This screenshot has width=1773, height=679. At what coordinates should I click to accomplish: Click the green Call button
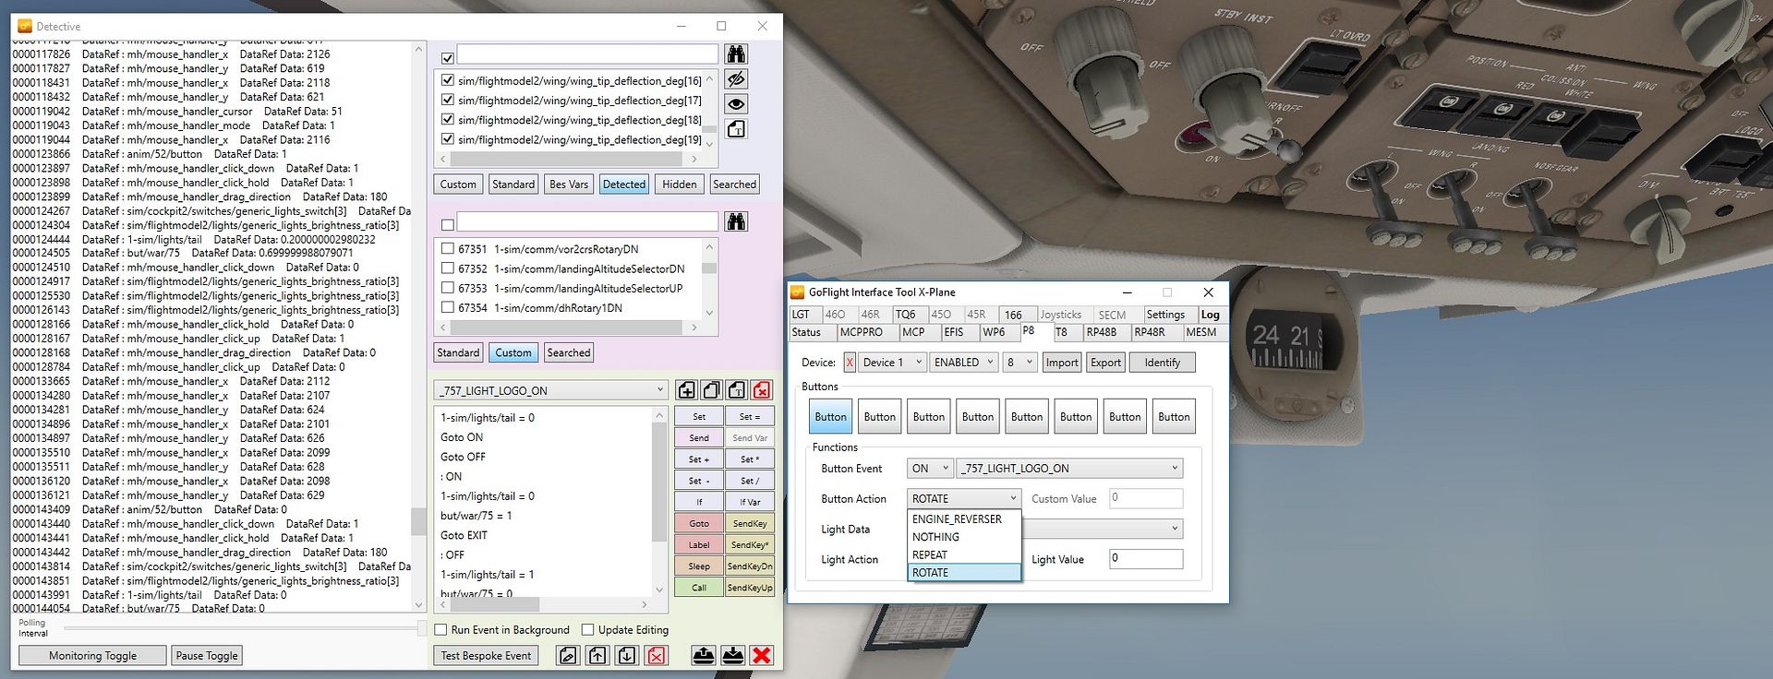[x=699, y=587]
